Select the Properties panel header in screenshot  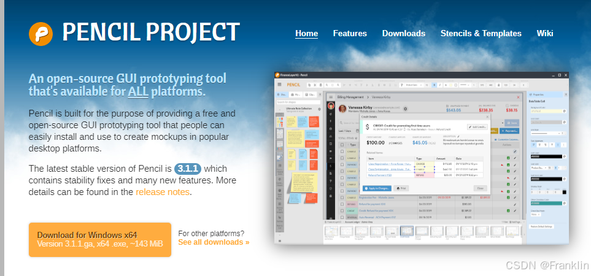click(x=546, y=95)
